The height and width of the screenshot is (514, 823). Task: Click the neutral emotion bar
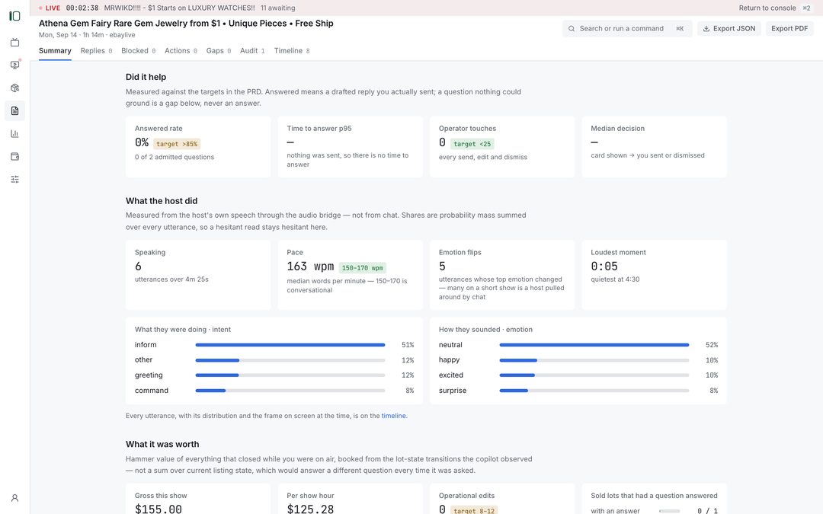[594, 345]
